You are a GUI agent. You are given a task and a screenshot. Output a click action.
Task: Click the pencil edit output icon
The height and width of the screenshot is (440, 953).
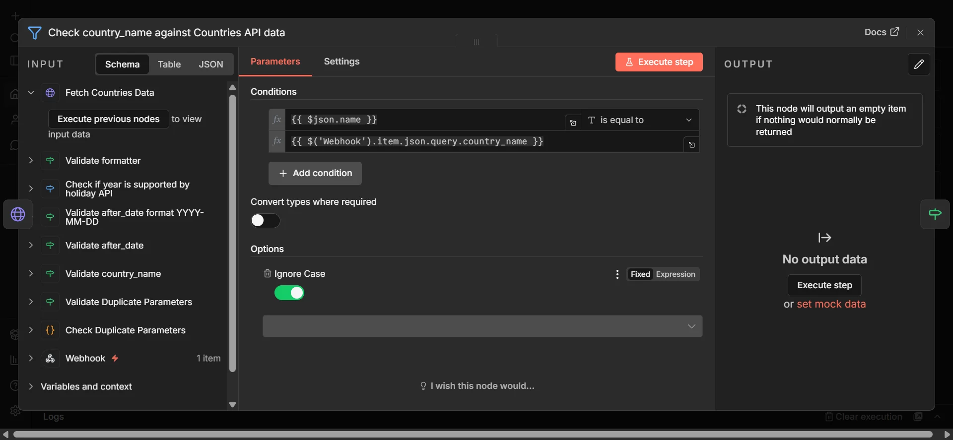919,64
